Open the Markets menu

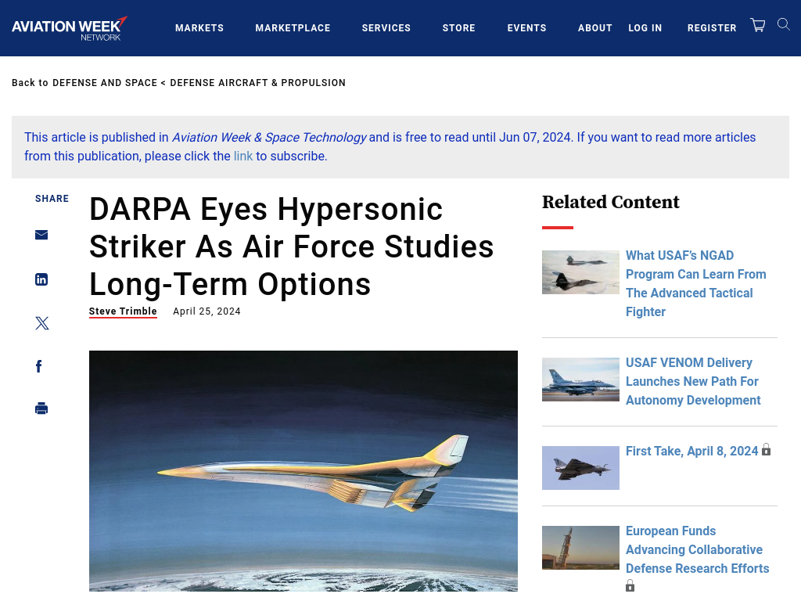pos(199,28)
